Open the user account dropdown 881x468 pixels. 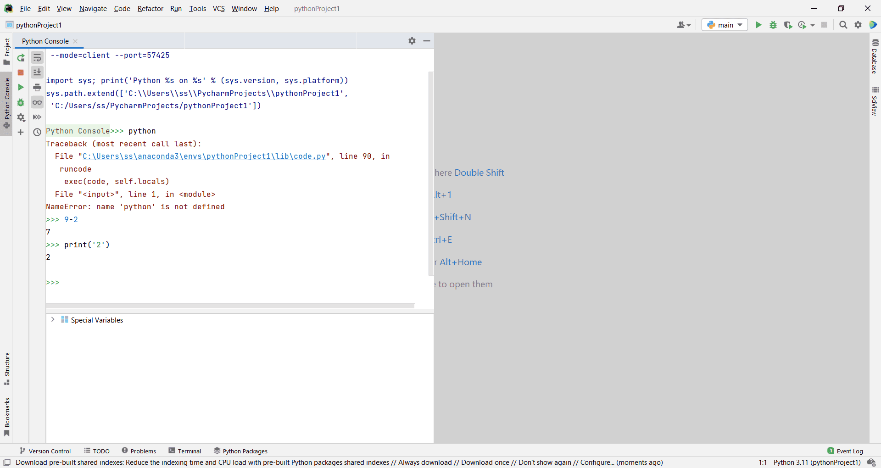click(x=684, y=25)
